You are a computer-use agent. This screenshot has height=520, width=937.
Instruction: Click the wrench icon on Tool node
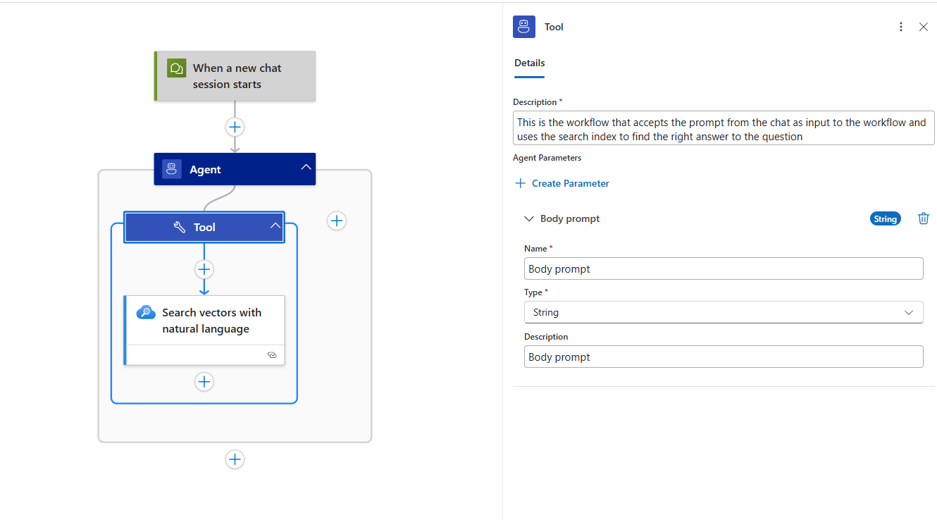click(x=180, y=227)
